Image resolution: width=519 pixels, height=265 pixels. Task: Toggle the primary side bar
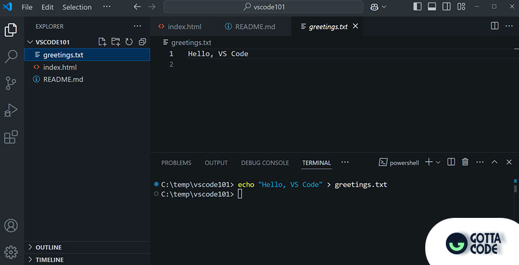(x=418, y=6)
